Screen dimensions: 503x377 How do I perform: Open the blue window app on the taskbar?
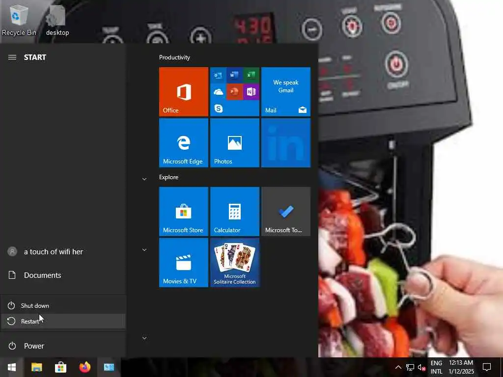[x=109, y=367]
